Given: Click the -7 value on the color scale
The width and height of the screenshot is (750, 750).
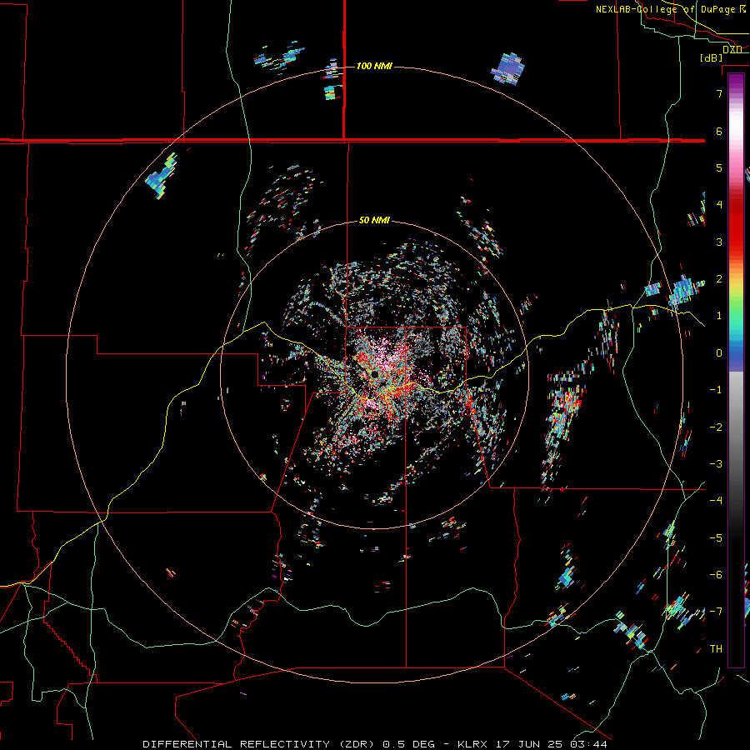Looking at the screenshot, I should (716, 612).
